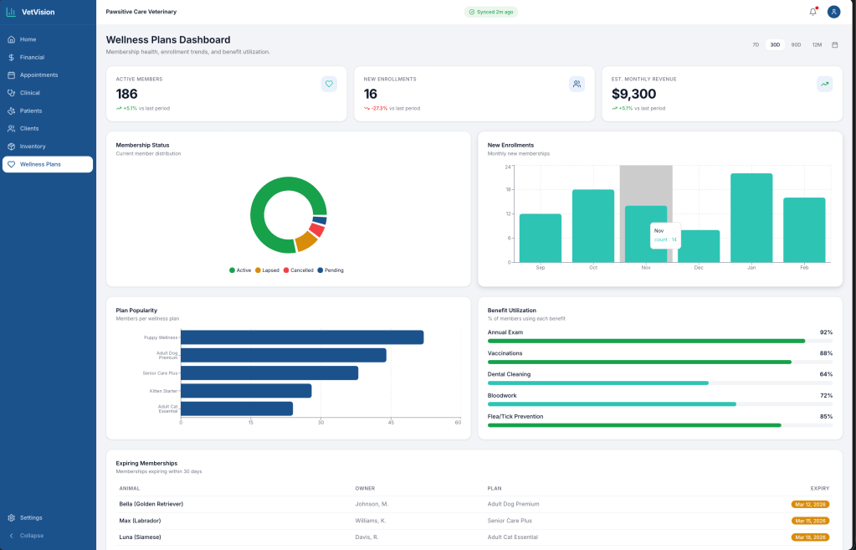Click the people icon on New Enrollments card
The height and width of the screenshot is (550, 856).
pos(577,84)
